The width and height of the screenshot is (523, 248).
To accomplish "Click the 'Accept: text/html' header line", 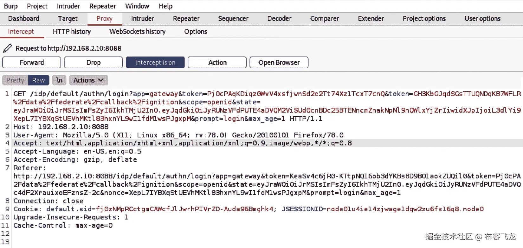I will pos(183,143).
